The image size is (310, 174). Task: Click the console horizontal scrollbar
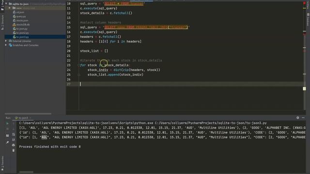26,172
